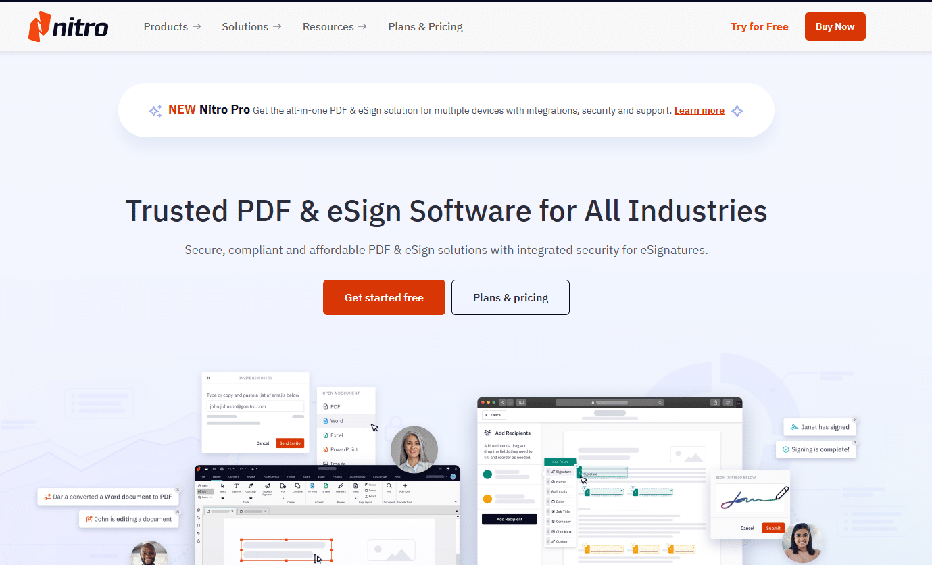Viewport: 932px width, 565px height.
Task: Click the Request Signature ribbon icon
Action: 268,485
